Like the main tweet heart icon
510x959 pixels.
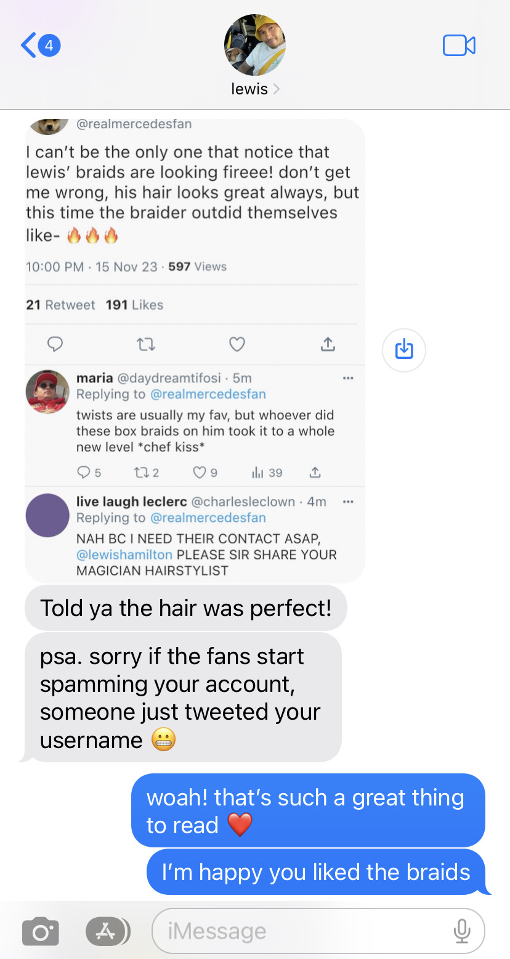[x=237, y=344]
